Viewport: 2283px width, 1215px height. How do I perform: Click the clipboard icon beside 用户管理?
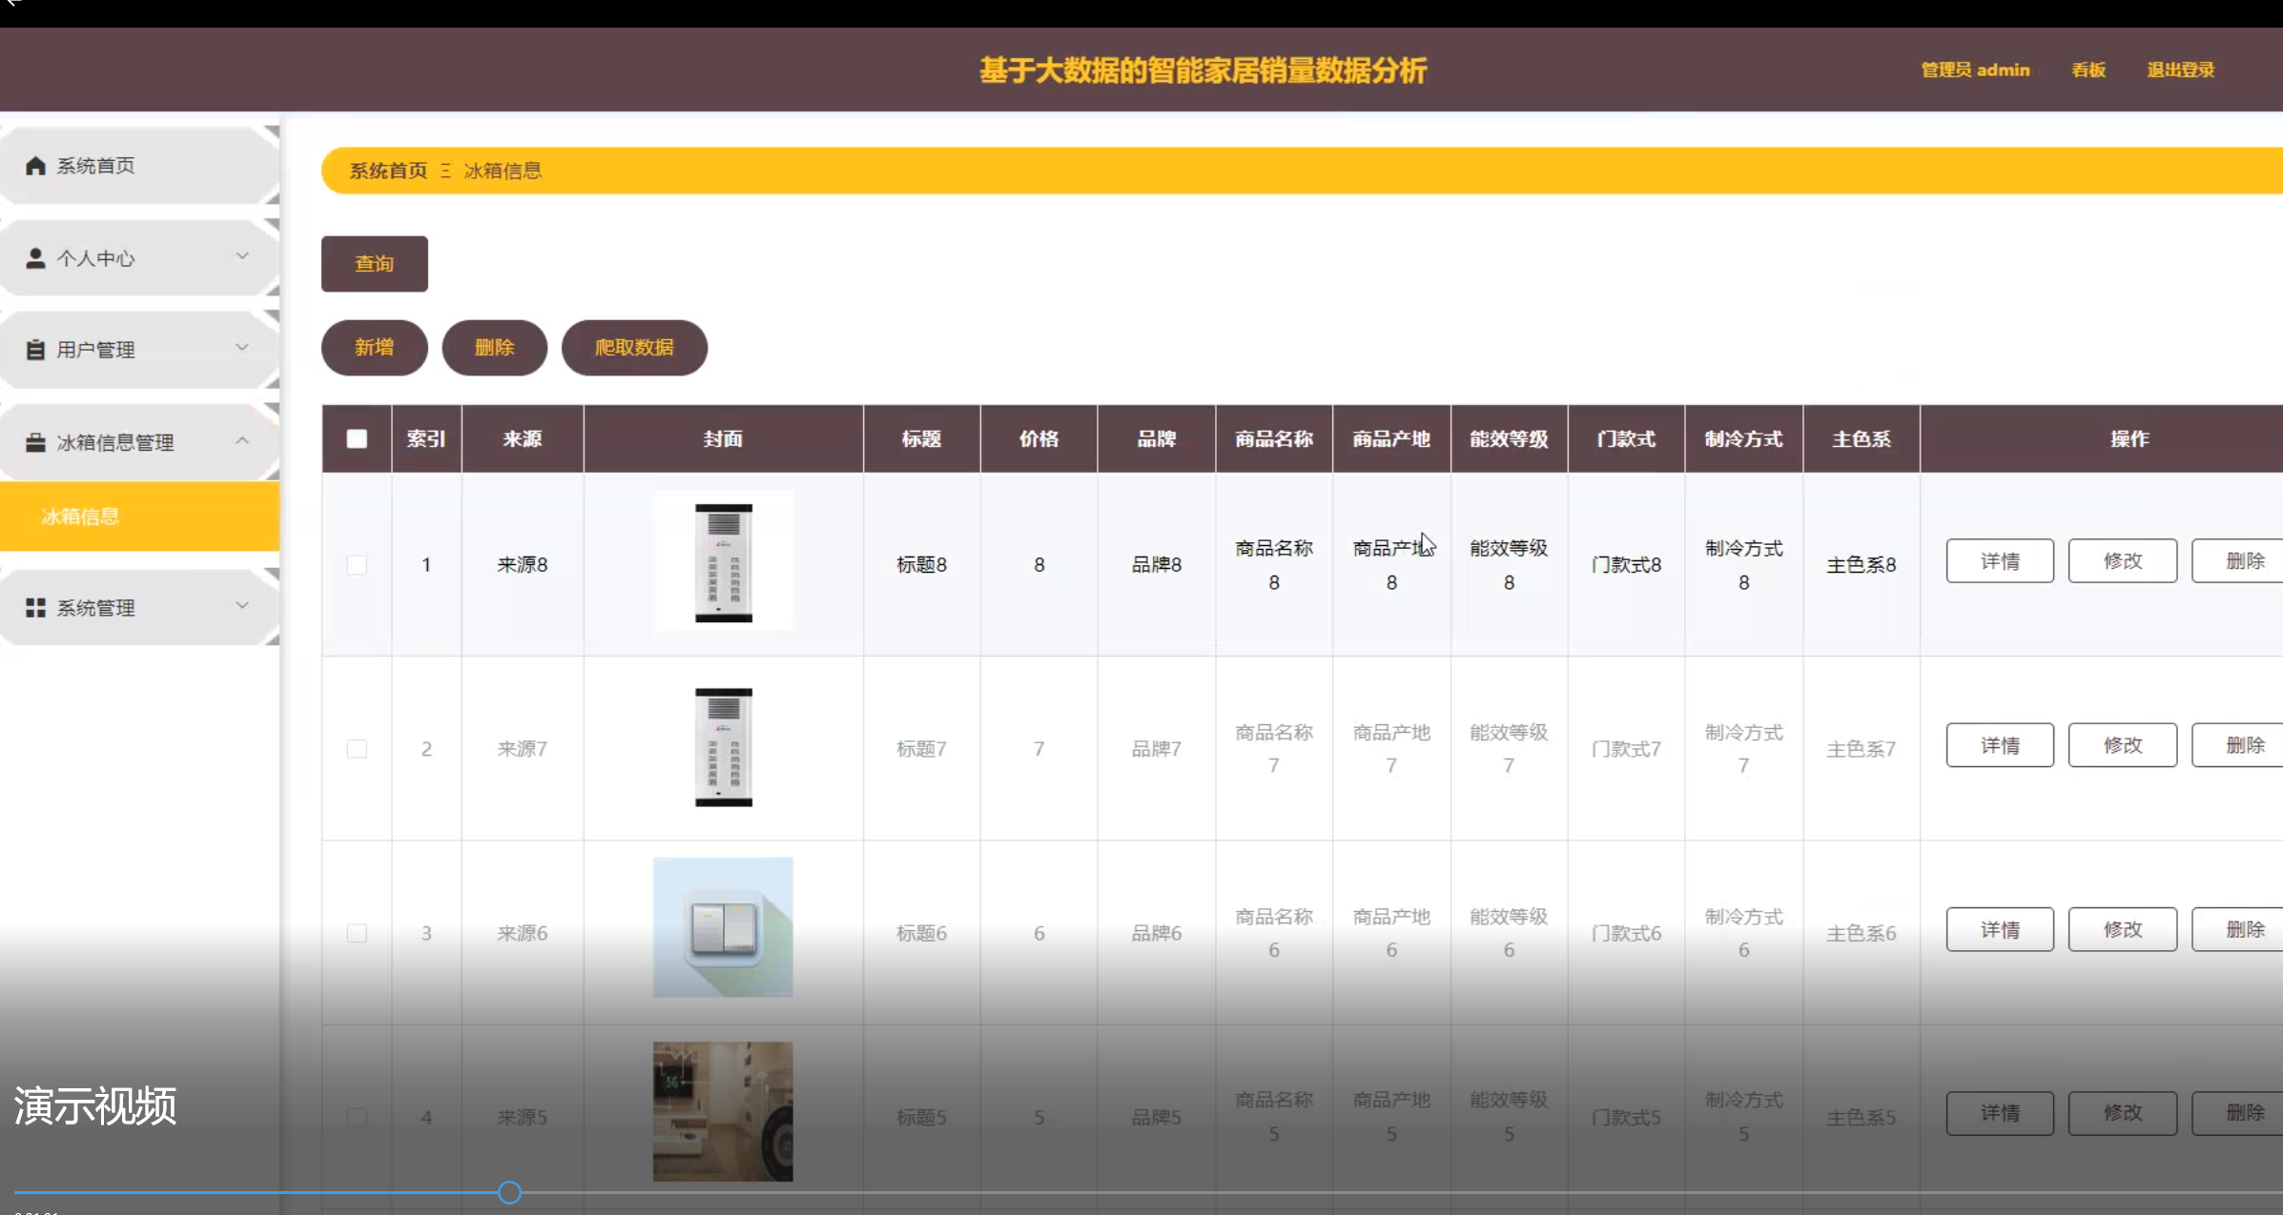[35, 350]
